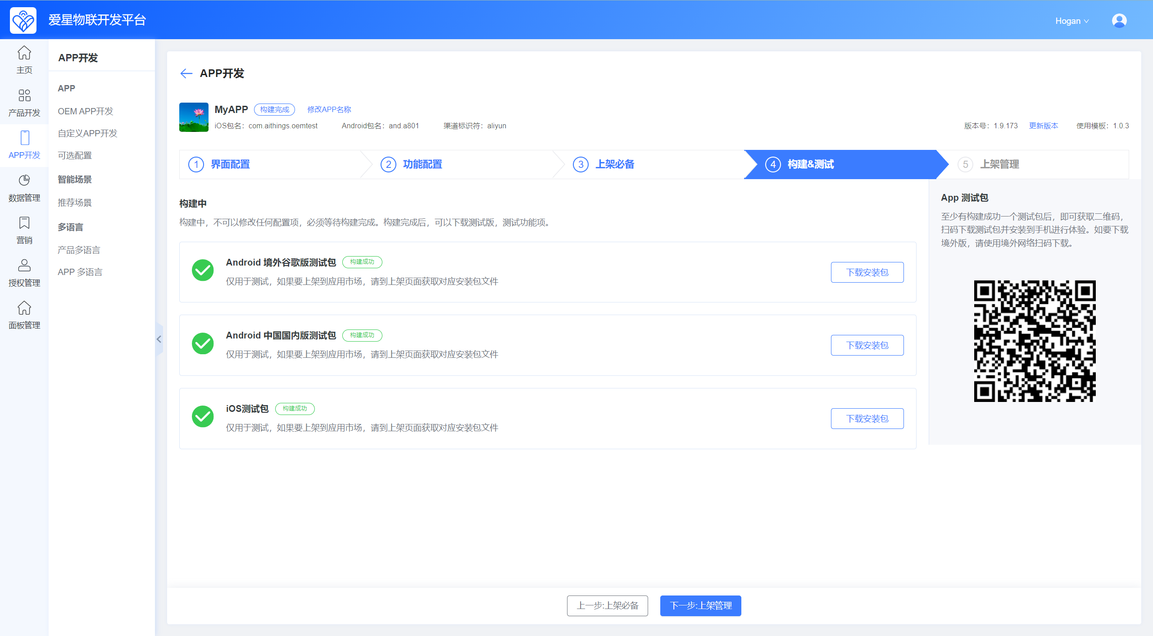1153x636 pixels.
Task: Collapse the secondary sidebar panel handle
Action: point(159,339)
